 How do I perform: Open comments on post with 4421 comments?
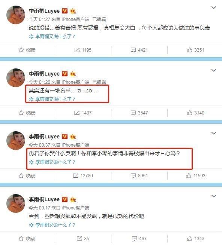pyautogui.click(x=133, y=50)
